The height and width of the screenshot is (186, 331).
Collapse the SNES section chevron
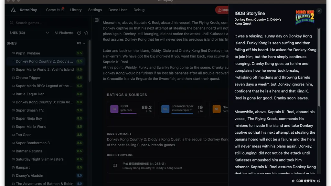click(84, 43)
